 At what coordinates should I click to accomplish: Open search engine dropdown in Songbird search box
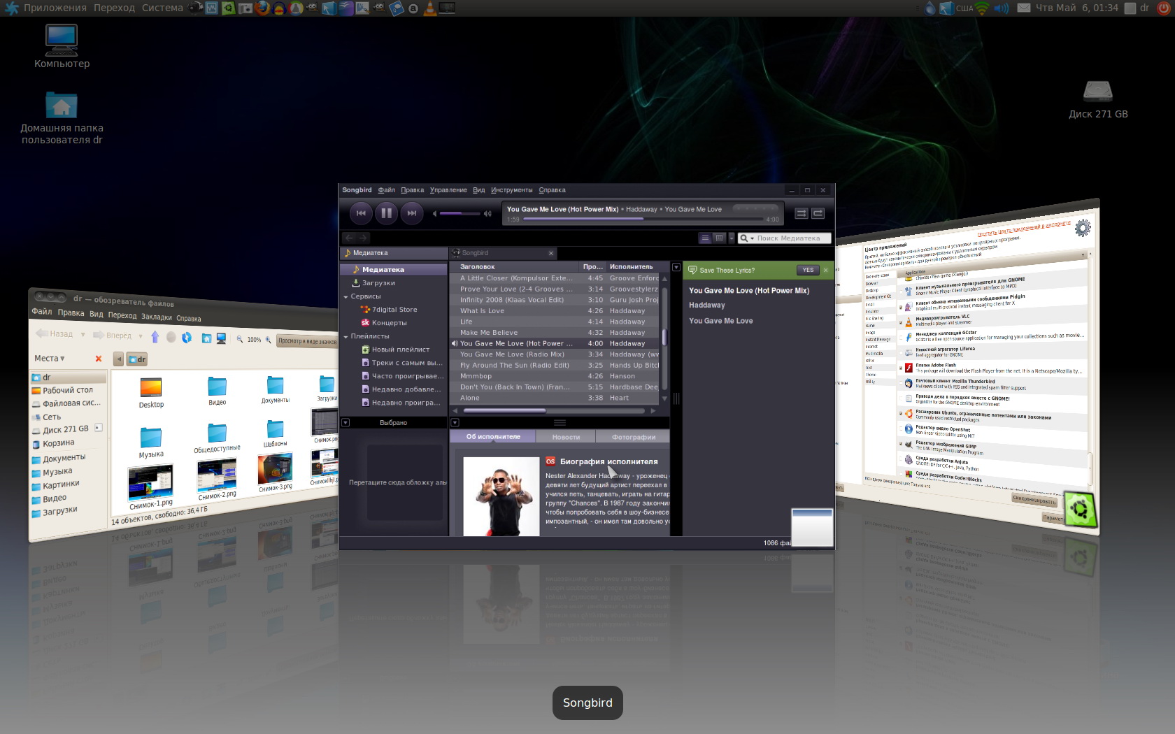tap(747, 238)
